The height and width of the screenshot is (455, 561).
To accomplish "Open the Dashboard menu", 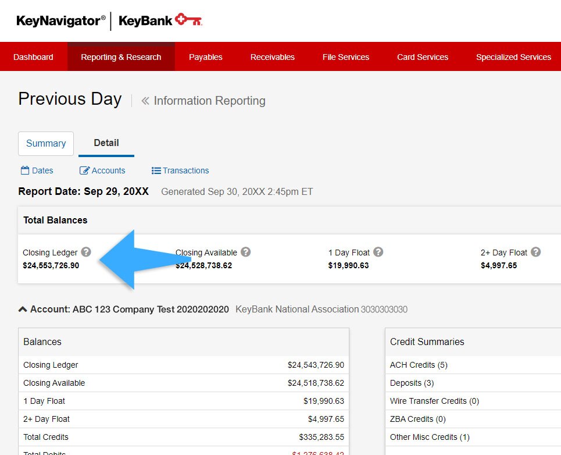I will point(33,57).
